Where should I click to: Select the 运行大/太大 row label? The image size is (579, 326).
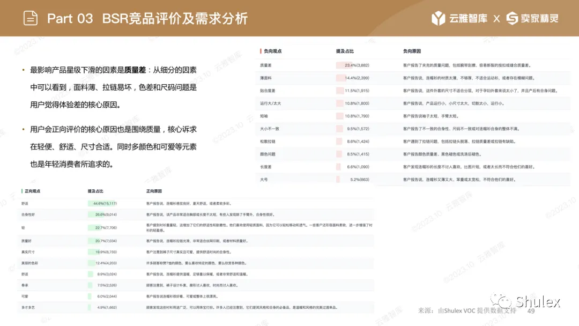point(270,103)
